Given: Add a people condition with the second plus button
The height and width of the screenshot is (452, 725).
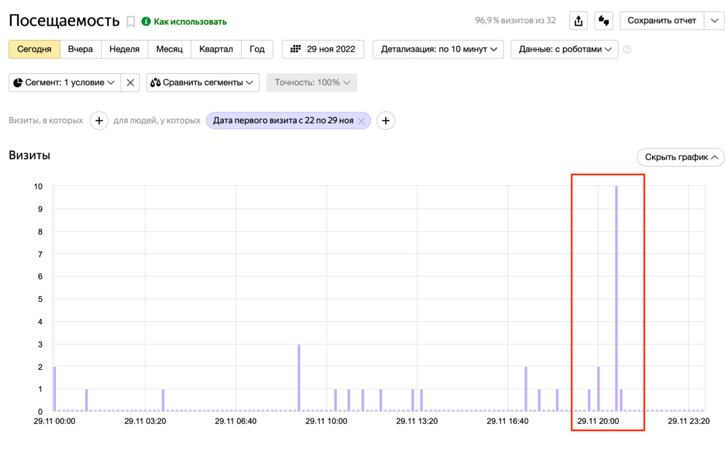Looking at the screenshot, I should point(386,121).
